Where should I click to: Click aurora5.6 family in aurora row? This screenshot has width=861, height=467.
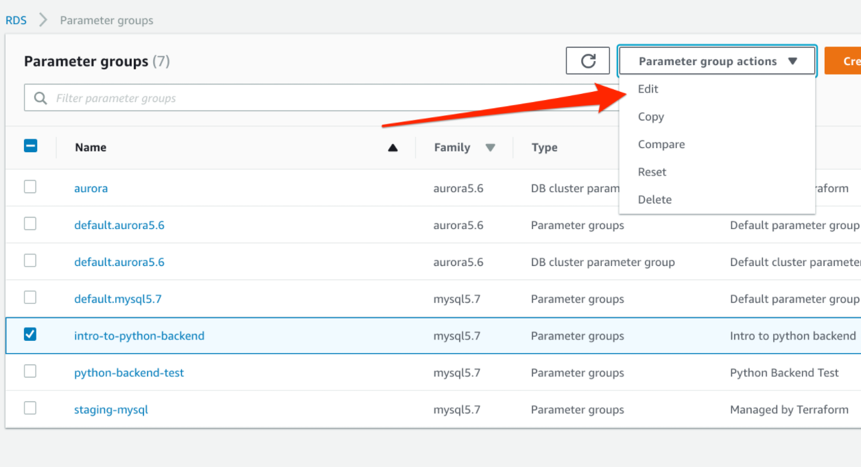tap(458, 188)
